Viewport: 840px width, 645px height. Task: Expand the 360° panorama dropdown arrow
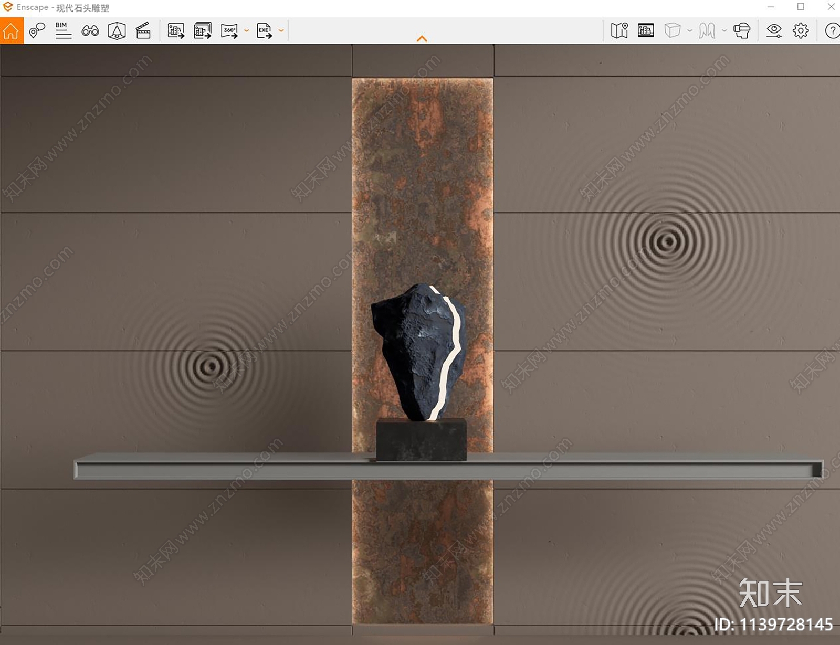(x=246, y=31)
